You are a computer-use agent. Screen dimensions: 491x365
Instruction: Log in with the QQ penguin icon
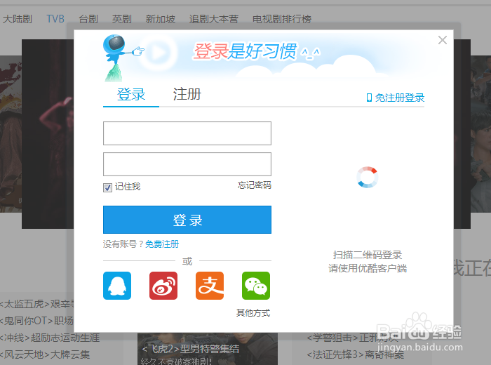pyautogui.click(x=117, y=286)
